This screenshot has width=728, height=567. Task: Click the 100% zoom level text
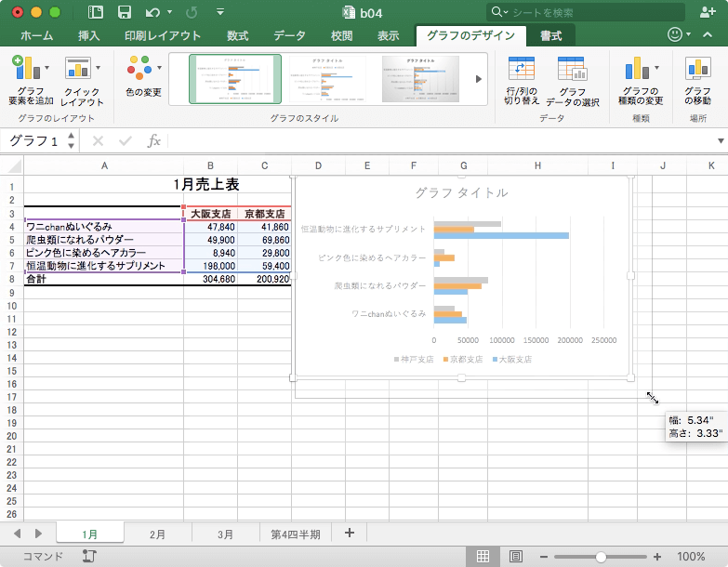click(691, 557)
